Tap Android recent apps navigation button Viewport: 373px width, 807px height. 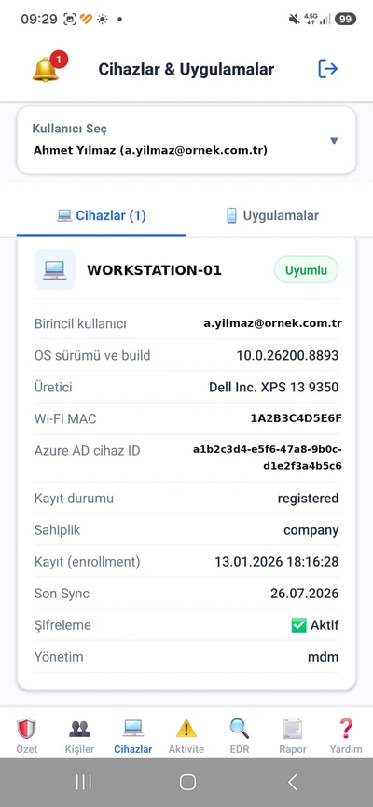coord(84,782)
